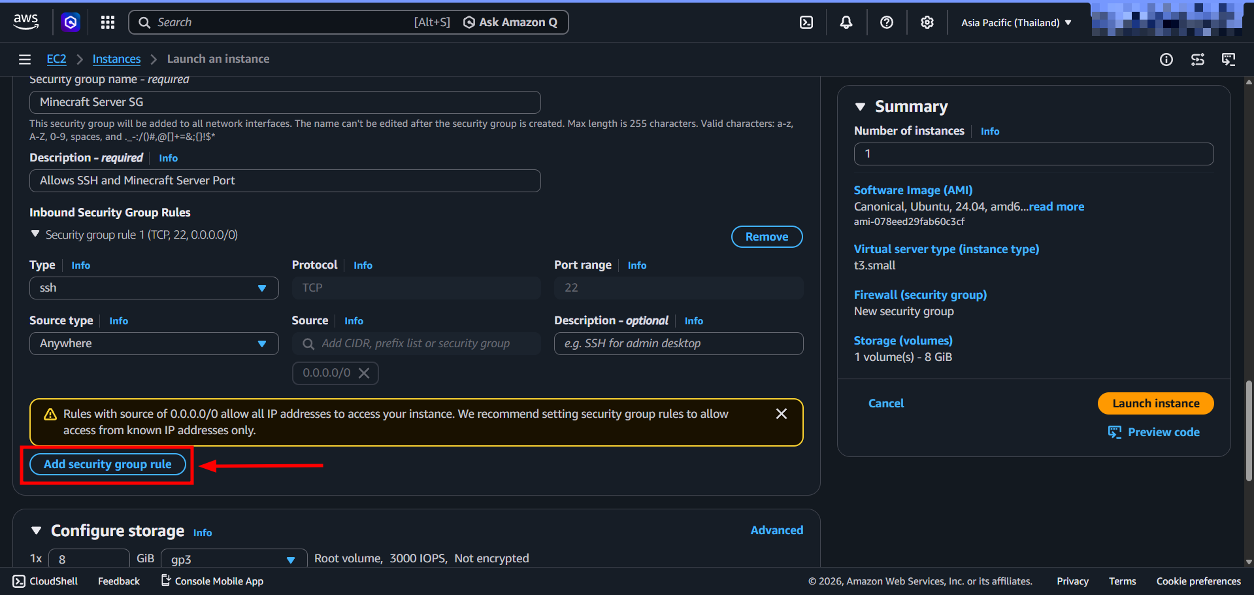Image resolution: width=1254 pixels, height=595 pixels.
Task: Open Cookie preferences in footer
Action: tap(1198, 581)
